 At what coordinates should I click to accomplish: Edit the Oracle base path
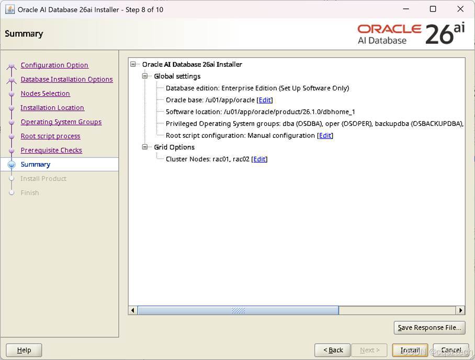coord(265,100)
